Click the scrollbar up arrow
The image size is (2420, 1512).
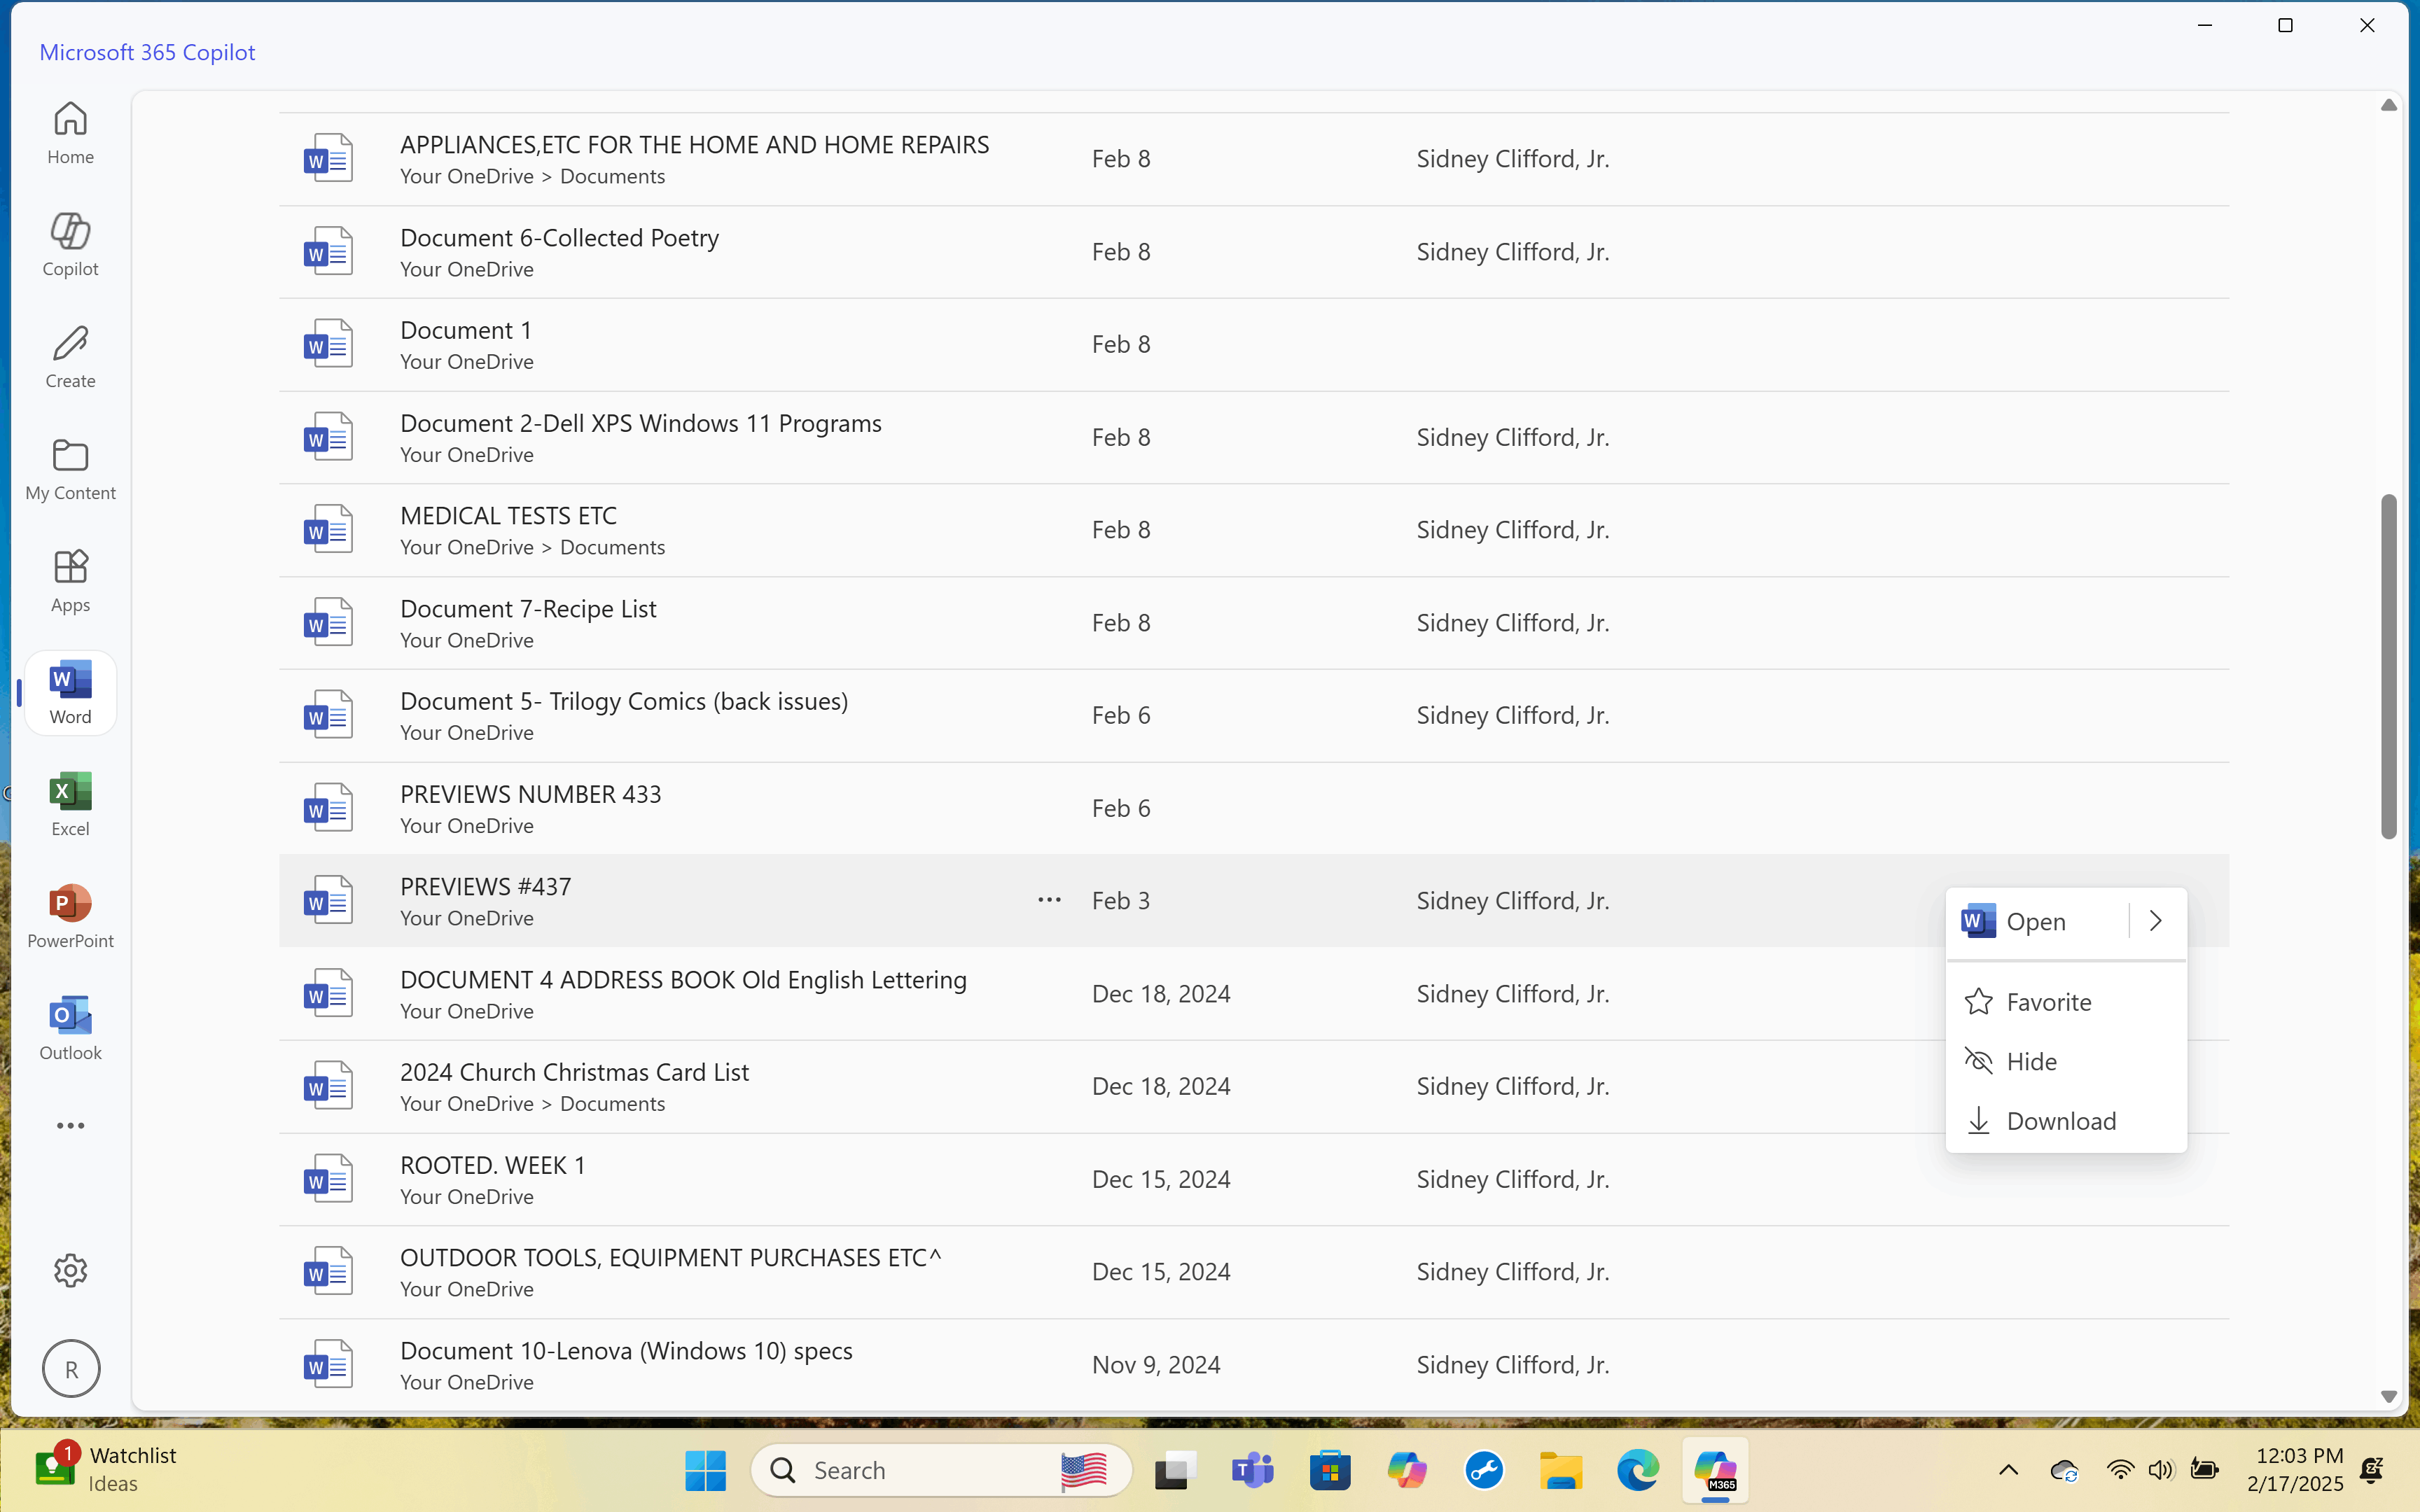[2389, 105]
